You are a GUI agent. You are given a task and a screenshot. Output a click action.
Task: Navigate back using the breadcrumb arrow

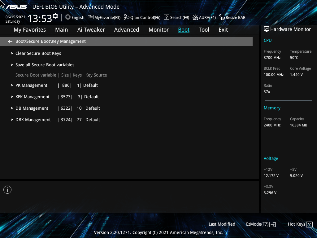pyautogui.click(x=10, y=41)
